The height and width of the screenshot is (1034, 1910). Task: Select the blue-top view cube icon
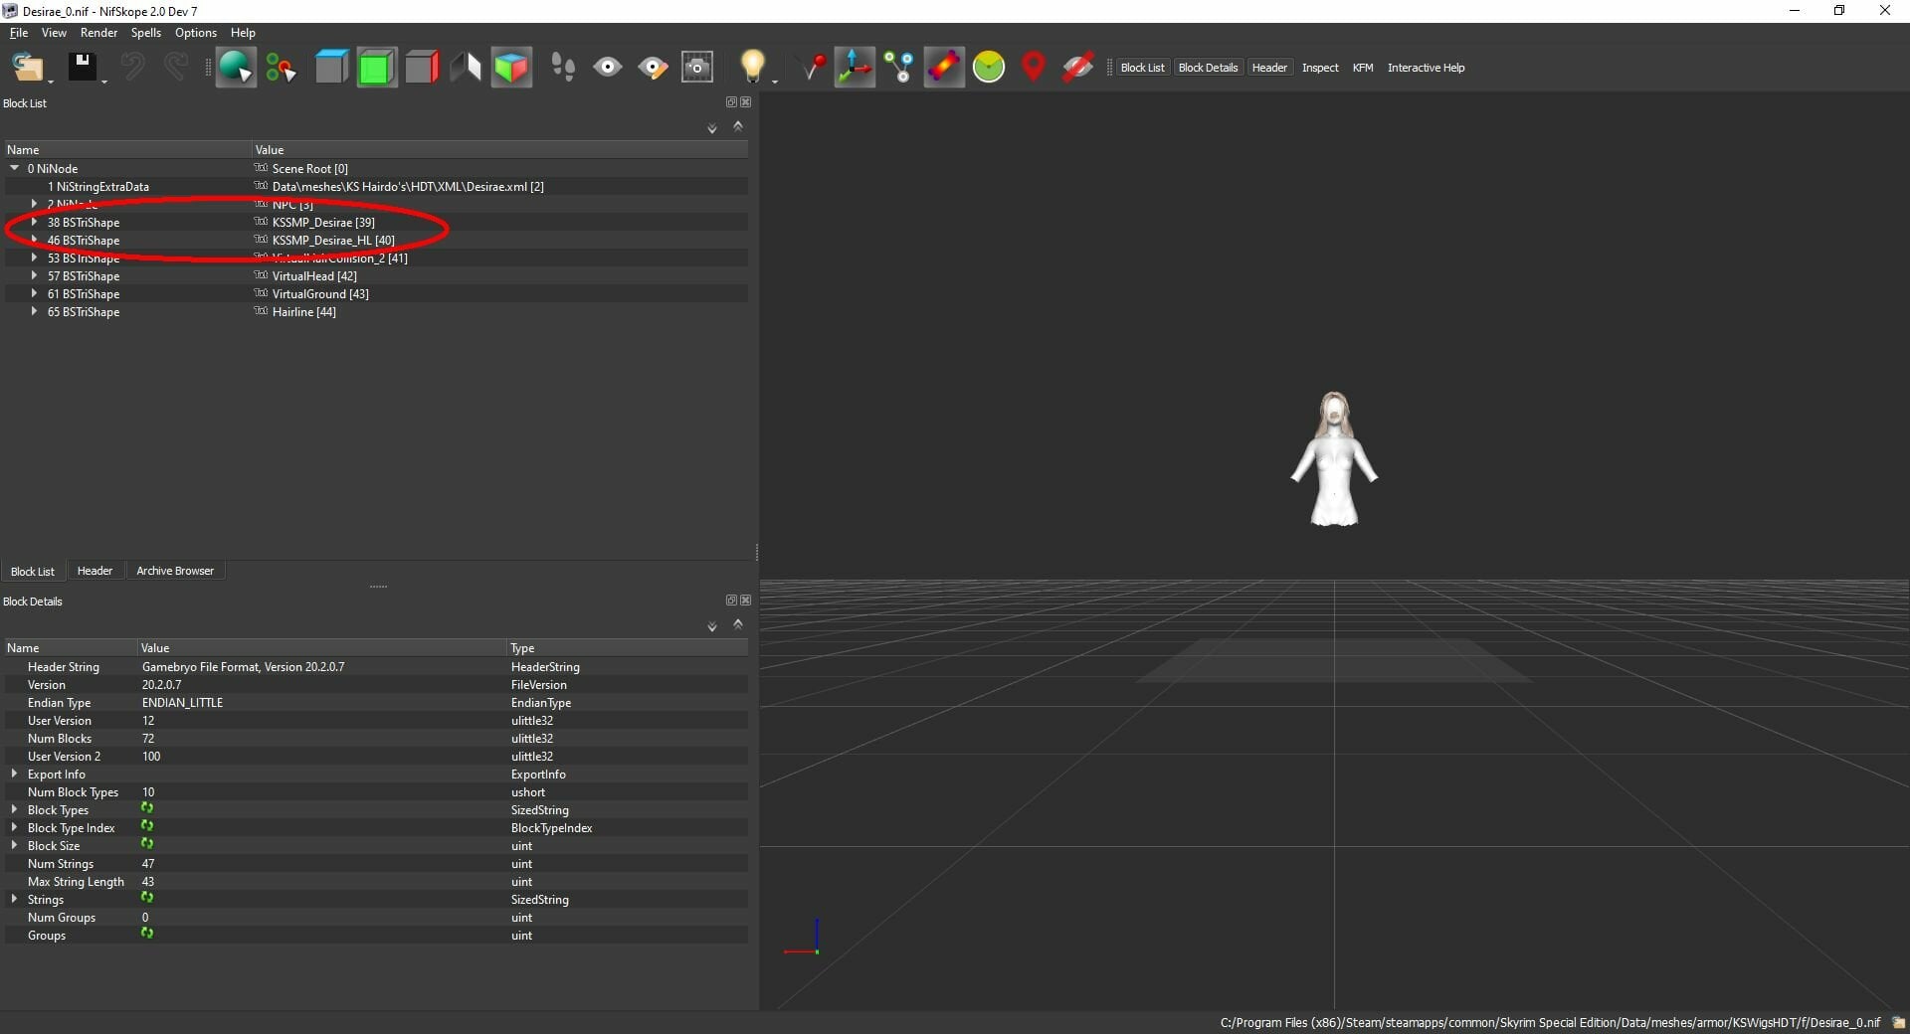click(331, 68)
